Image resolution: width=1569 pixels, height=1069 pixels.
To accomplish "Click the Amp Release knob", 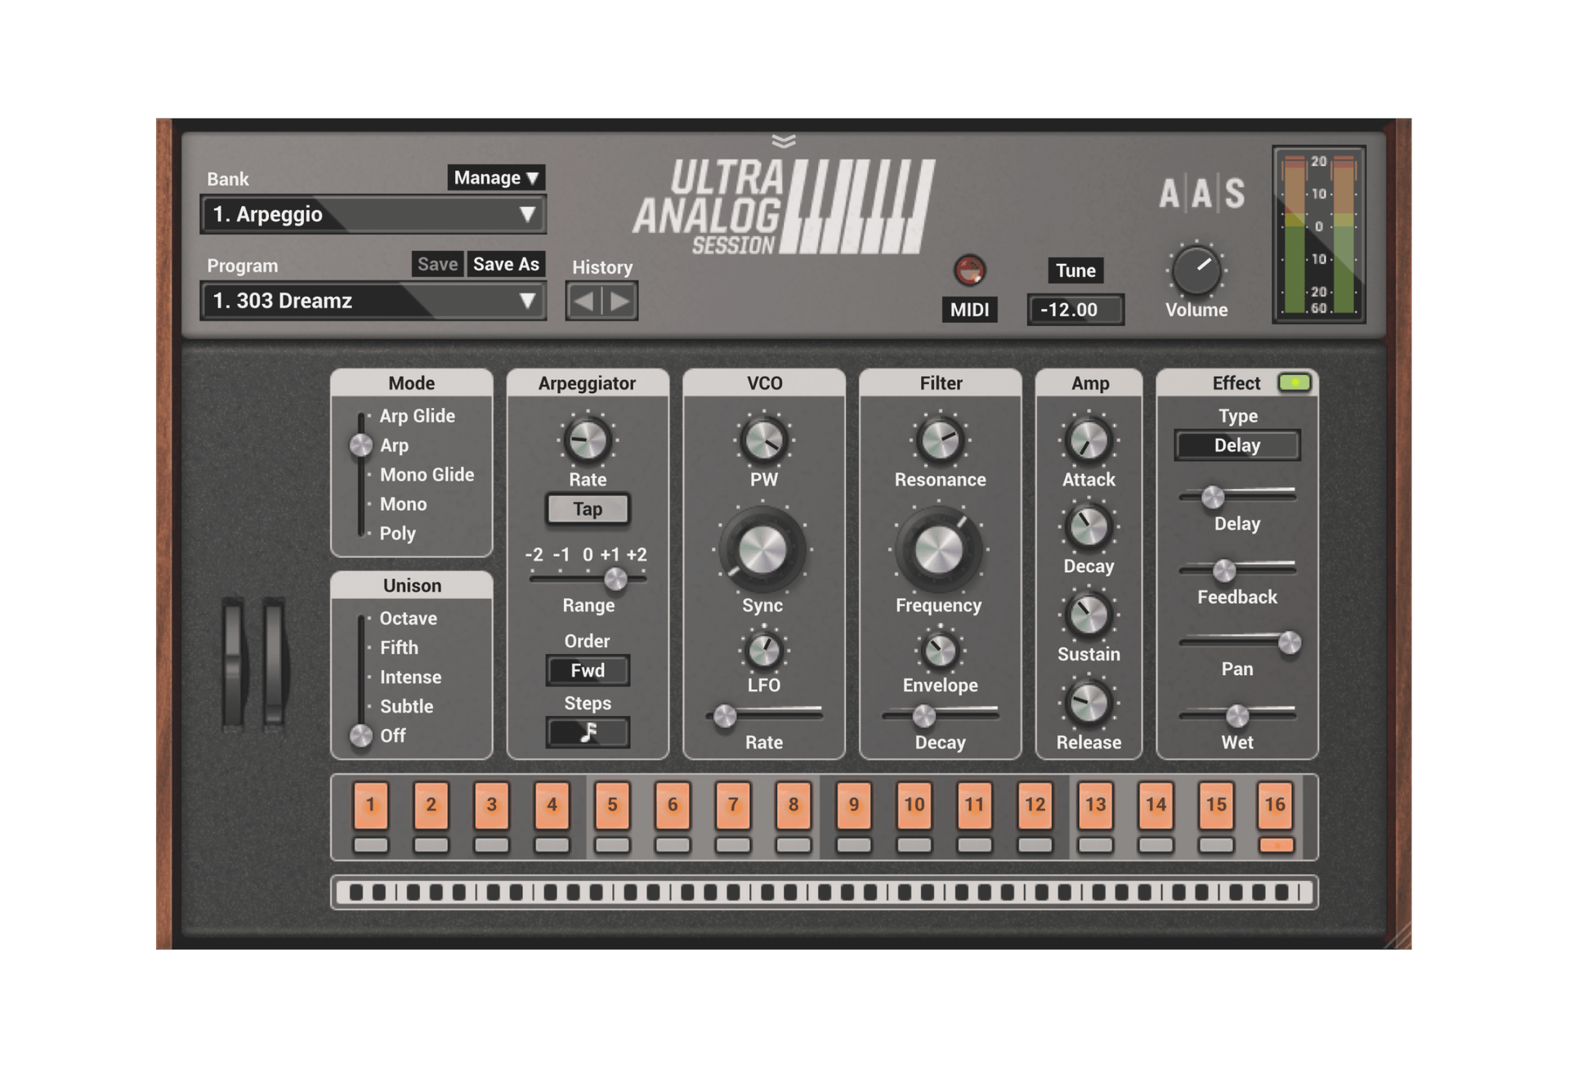I will [x=1088, y=703].
